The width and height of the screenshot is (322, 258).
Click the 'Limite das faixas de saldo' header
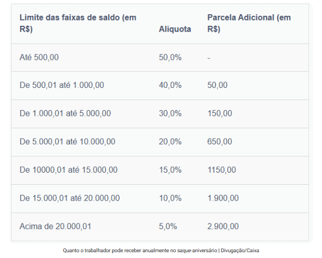pyautogui.click(x=77, y=24)
